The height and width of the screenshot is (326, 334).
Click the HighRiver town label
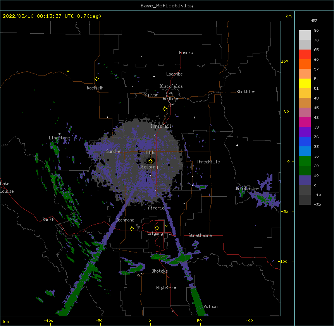click(167, 288)
